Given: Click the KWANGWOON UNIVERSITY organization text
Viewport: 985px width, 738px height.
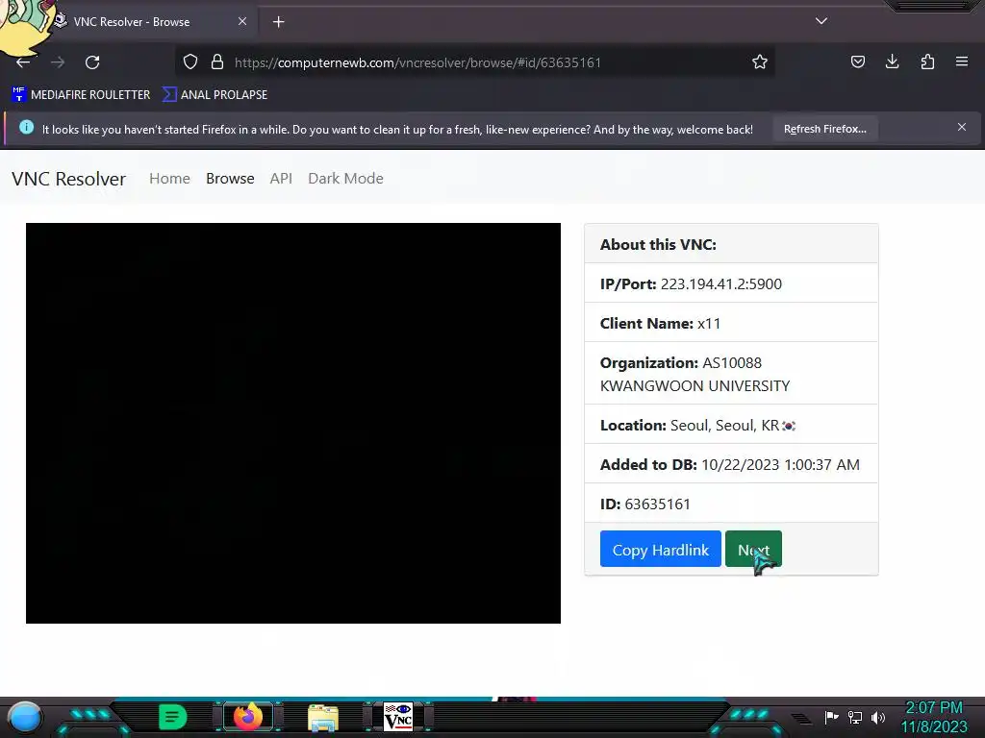Looking at the screenshot, I should (695, 386).
